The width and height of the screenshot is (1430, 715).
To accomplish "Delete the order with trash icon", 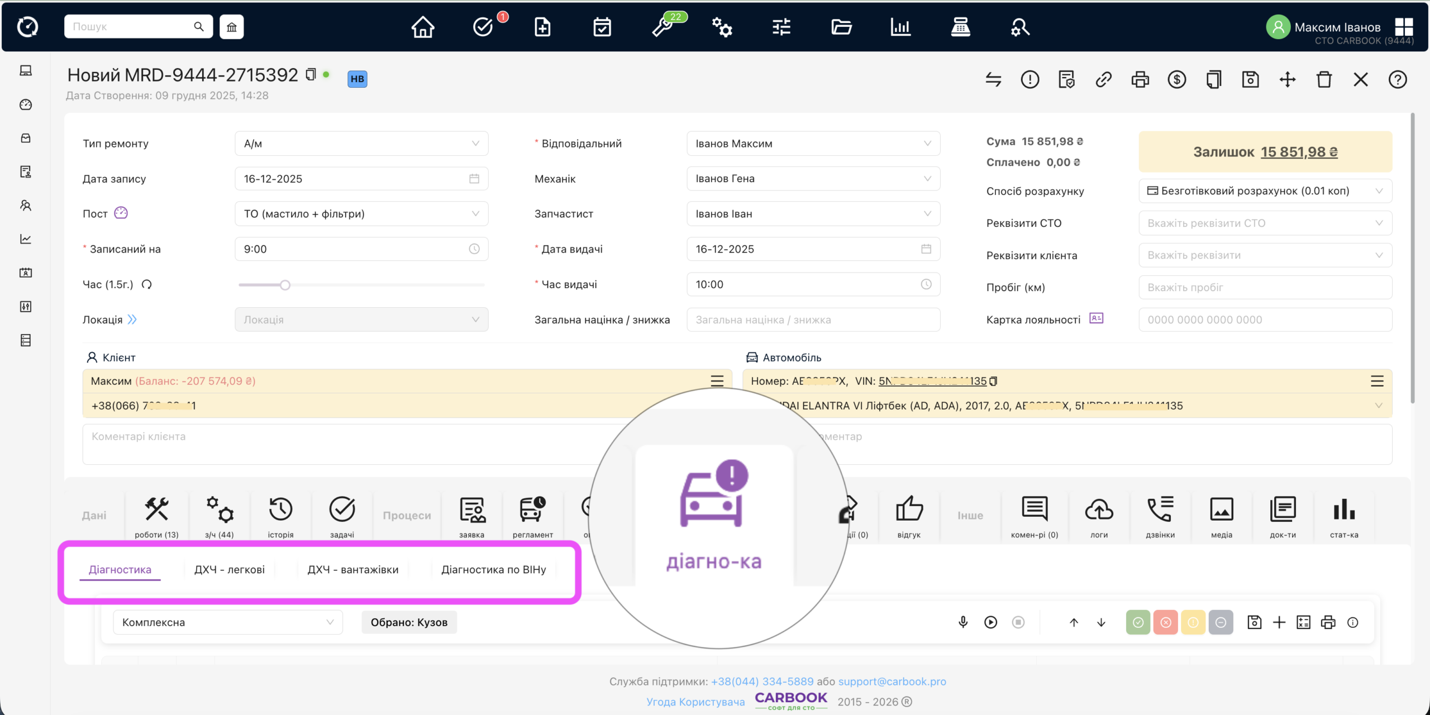I will pyautogui.click(x=1324, y=79).
